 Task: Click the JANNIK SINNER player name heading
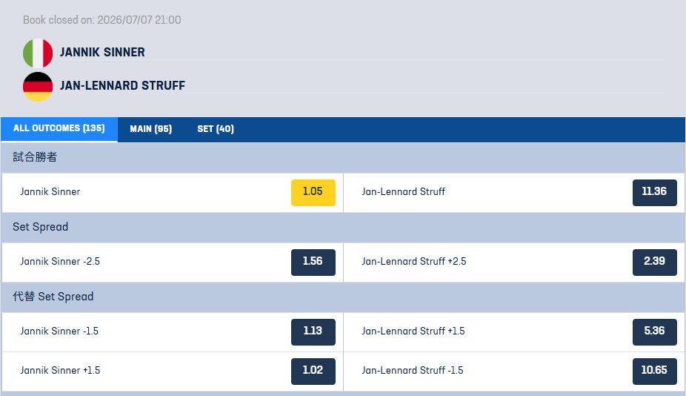click(102, 52)
